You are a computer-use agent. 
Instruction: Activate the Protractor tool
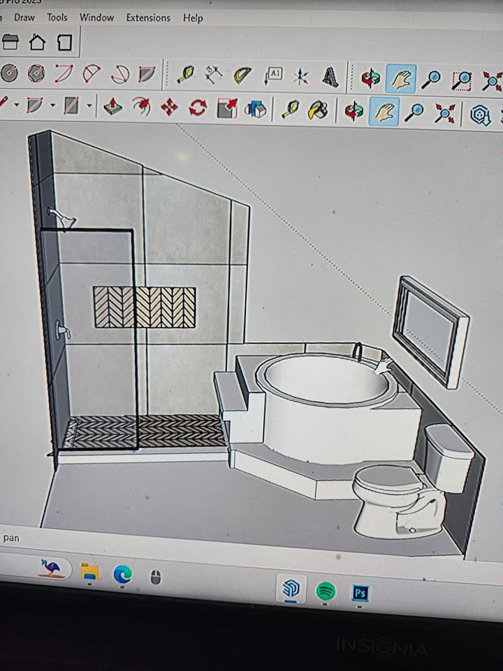pyautogui.click(x=242, y=75)
